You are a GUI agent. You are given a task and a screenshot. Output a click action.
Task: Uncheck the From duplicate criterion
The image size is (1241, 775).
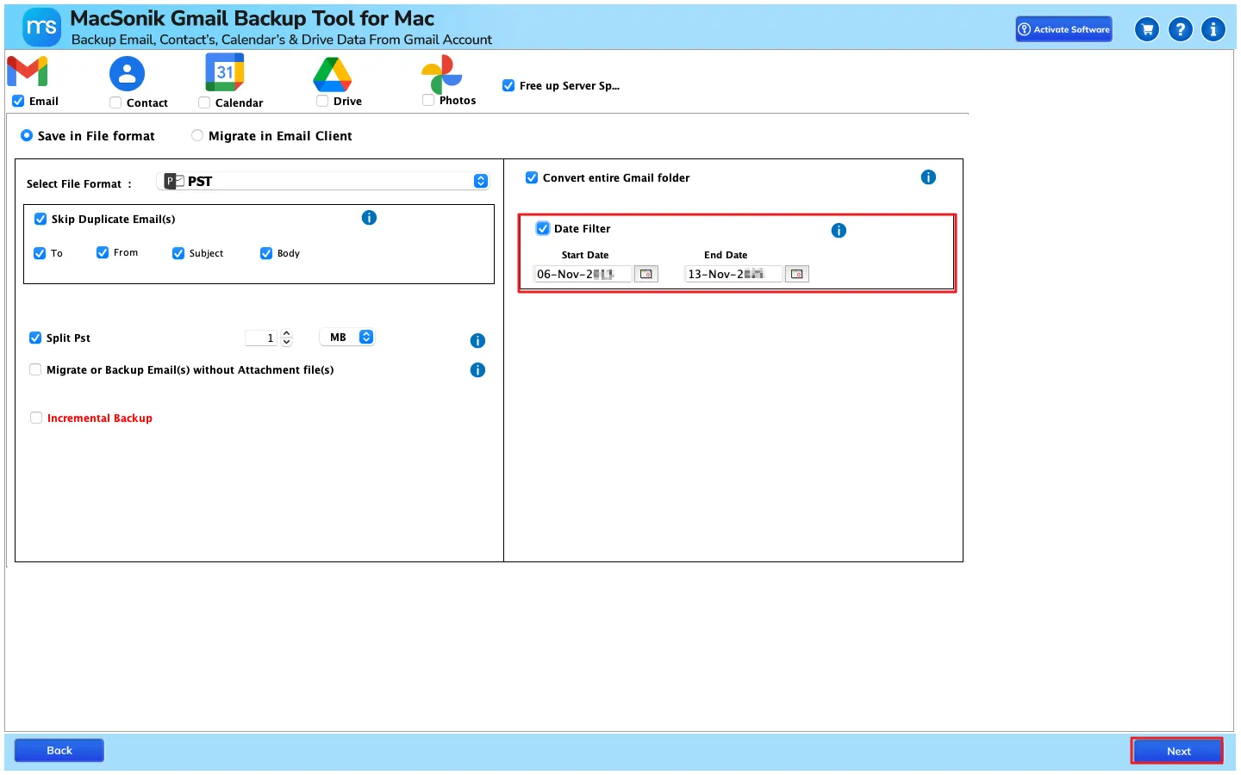pyautogui.click(x=103, y=252)
